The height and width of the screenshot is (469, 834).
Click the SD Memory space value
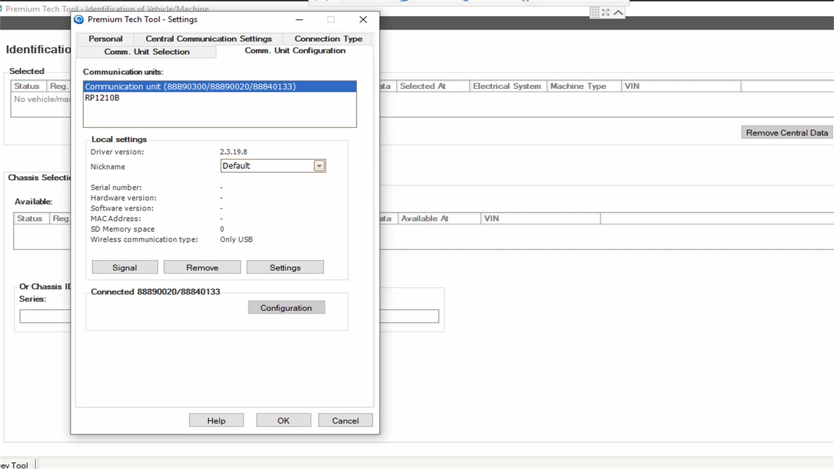tap(222, 228)
